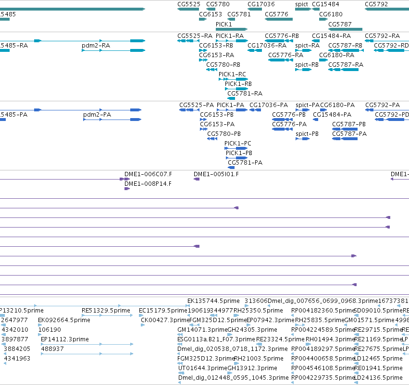Select the 3897877 feature label

pos(14,339)
